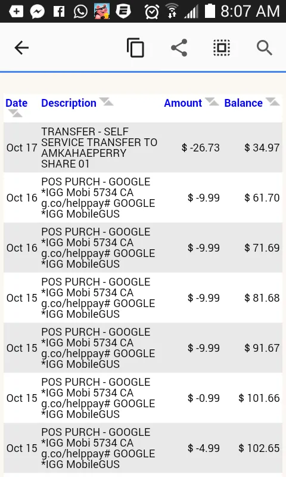Toggle sort arrow under Date
This screenshot has width=286, height=477.
[x=15, y=113]
